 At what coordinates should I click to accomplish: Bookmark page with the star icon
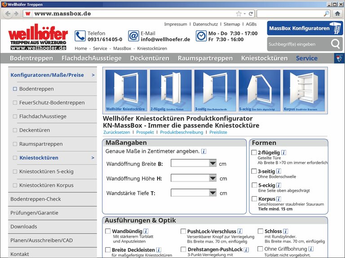(239, 13)
